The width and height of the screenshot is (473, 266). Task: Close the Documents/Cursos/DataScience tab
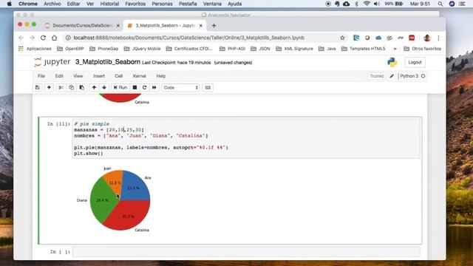pyautogui.click(x=118, y=26)
